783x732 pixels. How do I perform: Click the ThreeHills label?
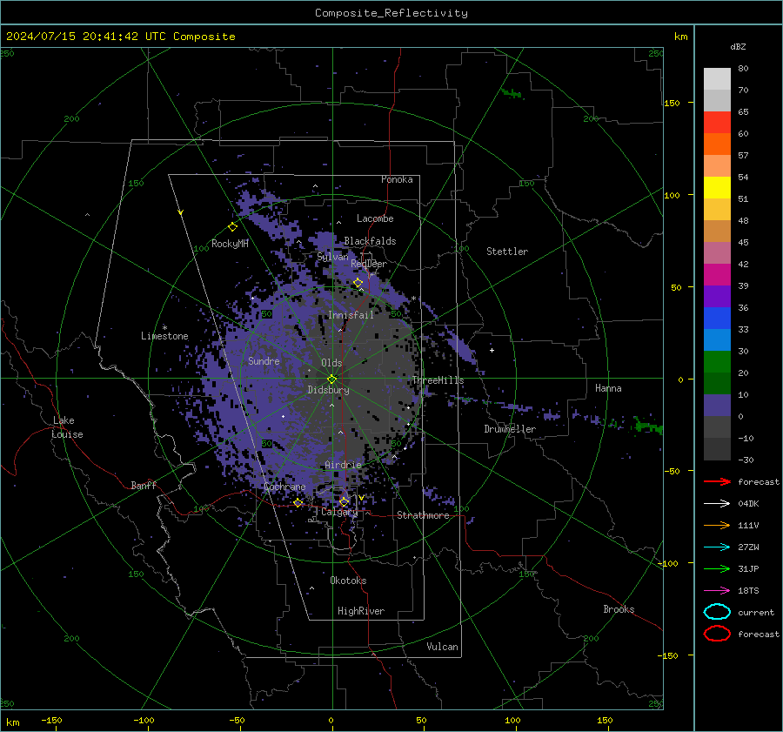click(438, 380)
